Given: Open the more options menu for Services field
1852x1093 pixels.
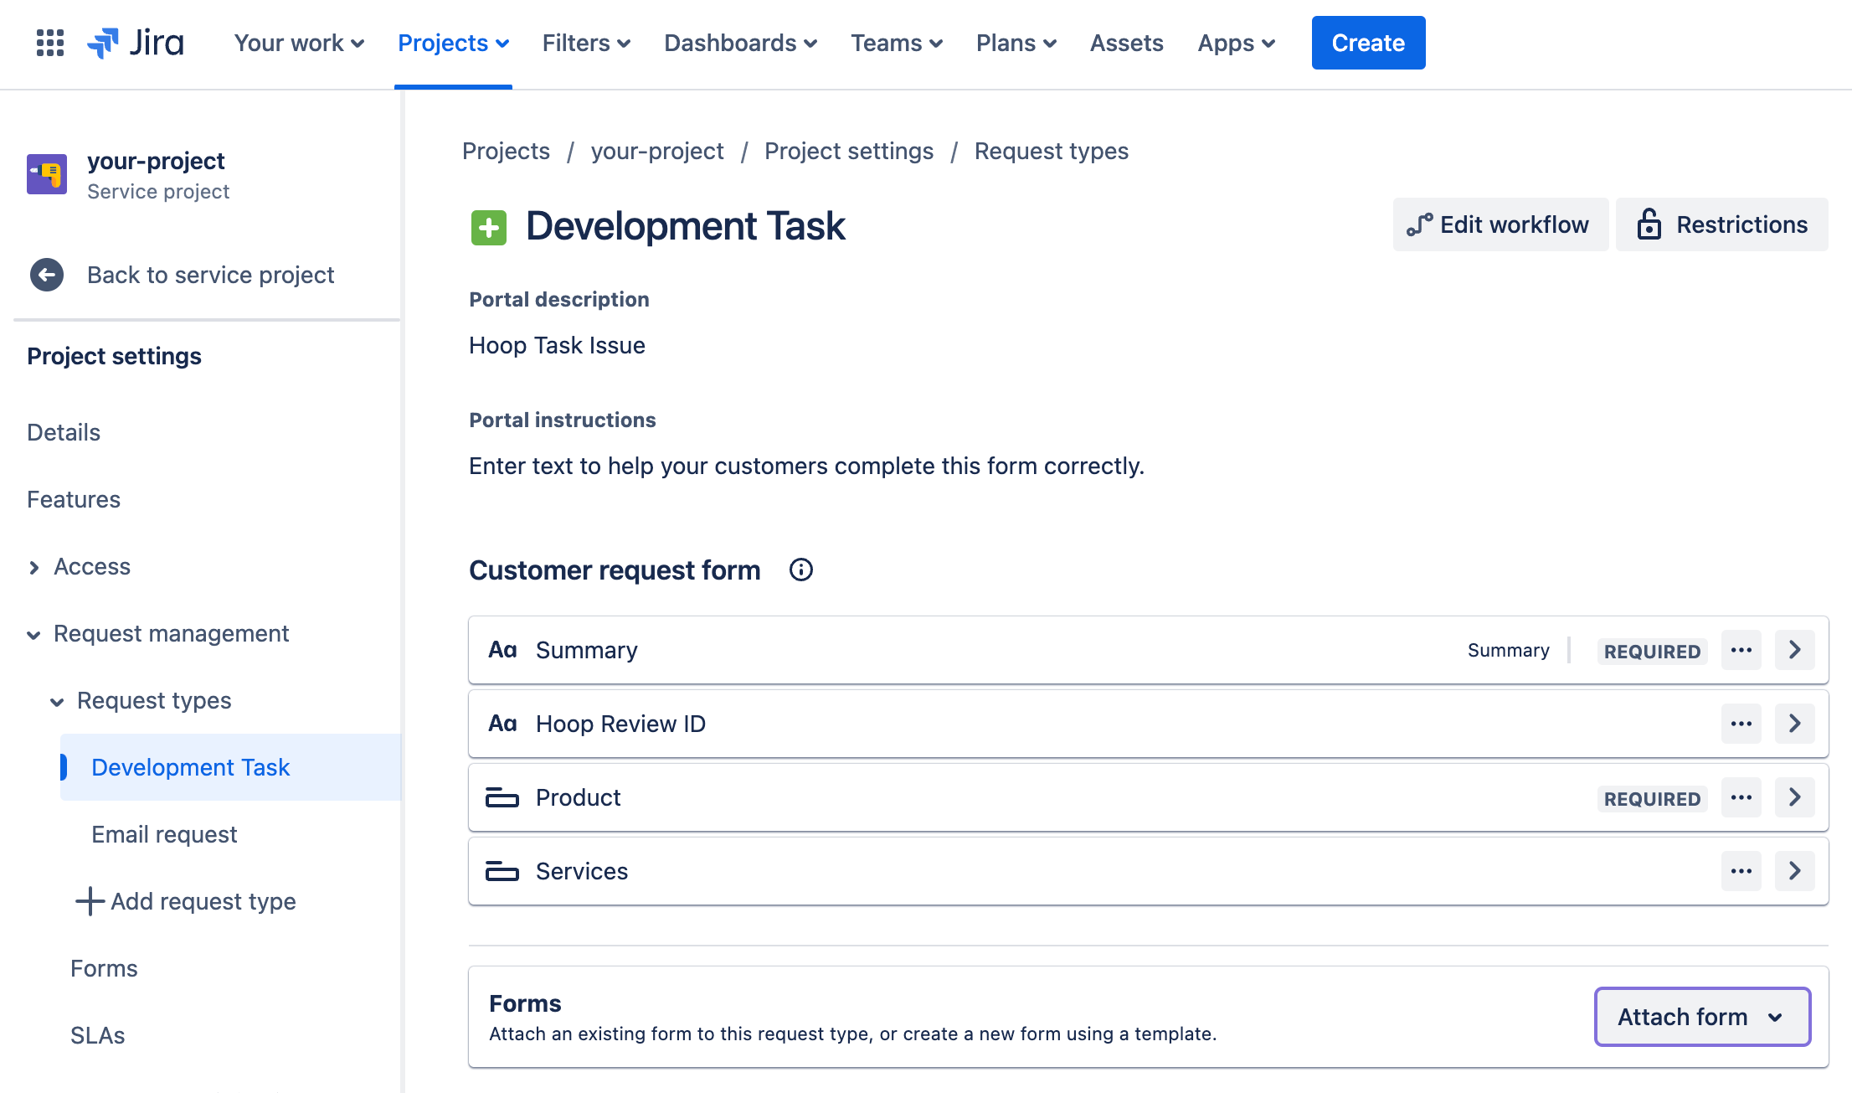Looking at the screenshot, I should click(x=1741, y=872).
